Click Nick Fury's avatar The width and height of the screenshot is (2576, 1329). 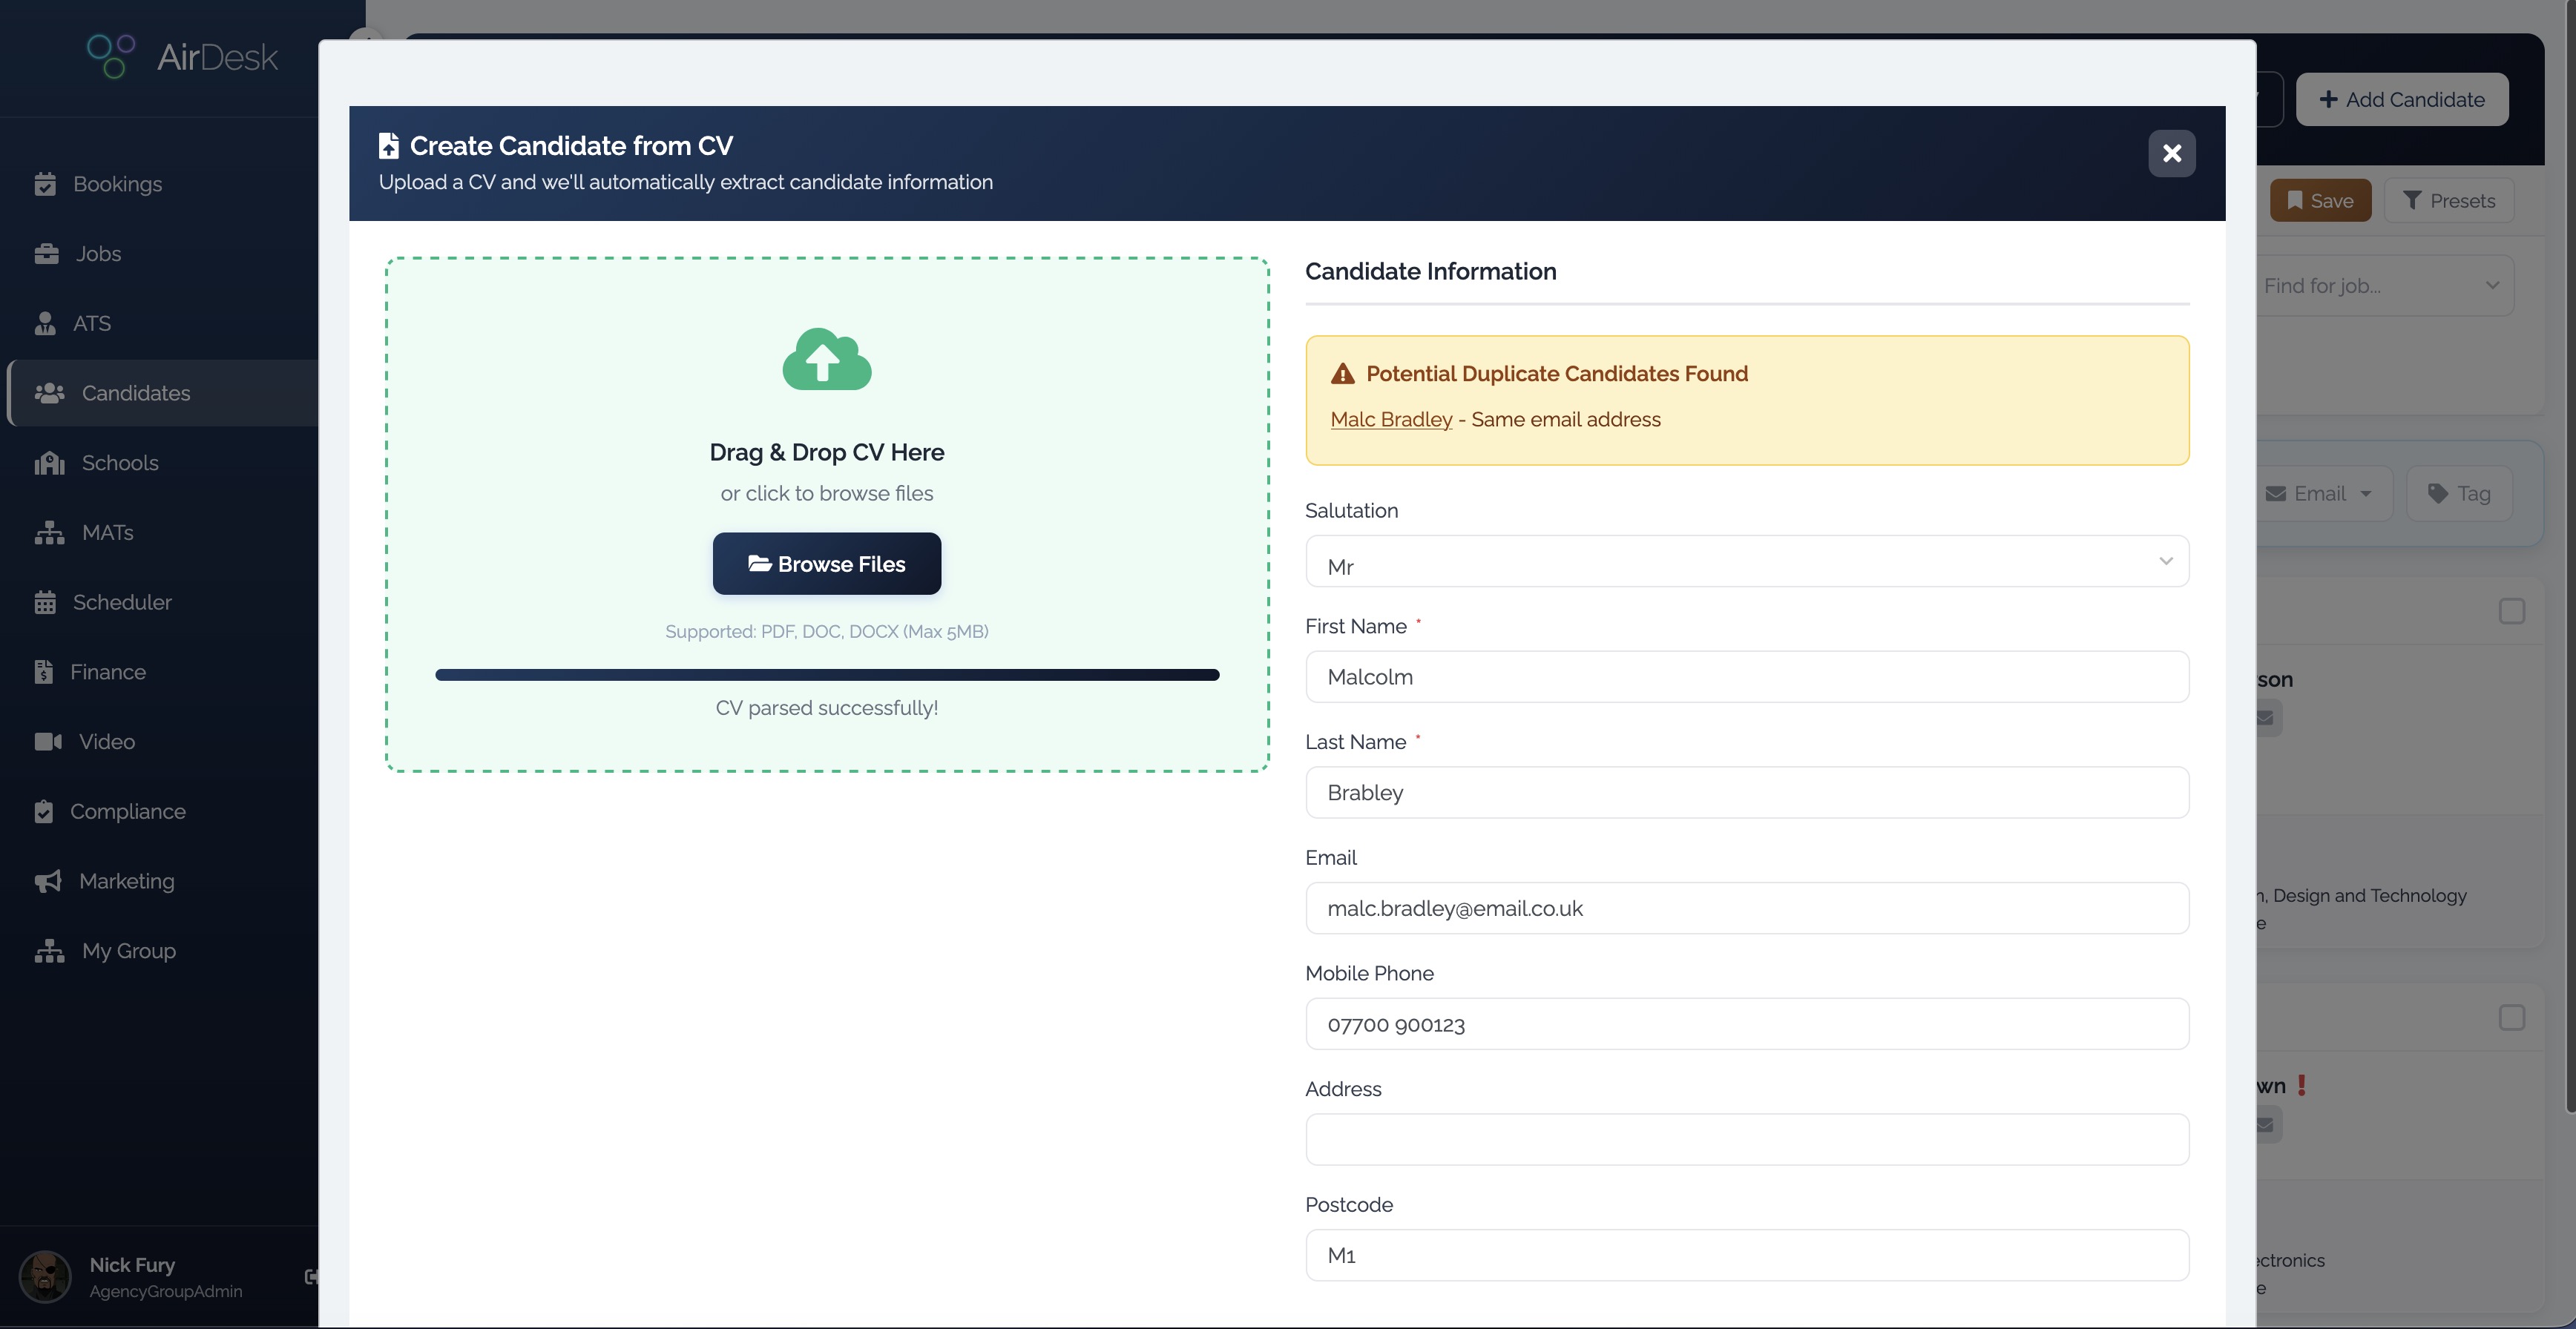45,1276
